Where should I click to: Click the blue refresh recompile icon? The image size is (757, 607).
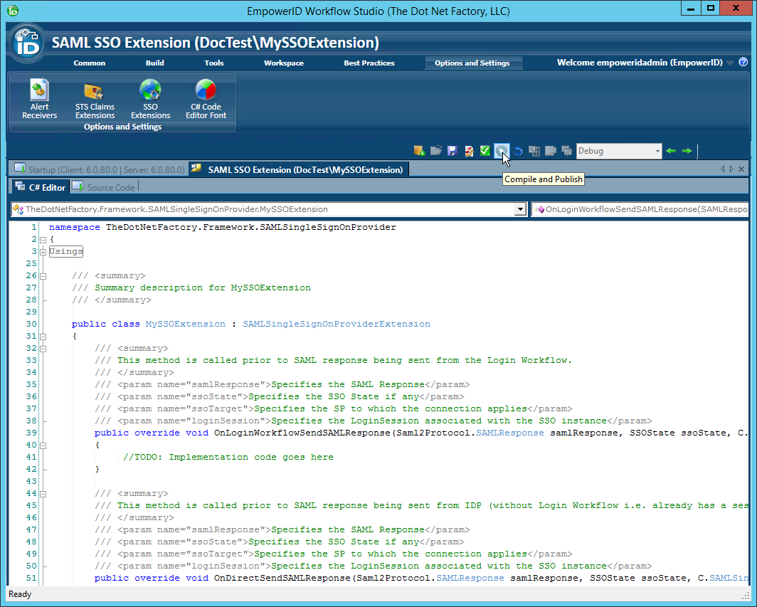pyautogui.click(x=517, y=151)
